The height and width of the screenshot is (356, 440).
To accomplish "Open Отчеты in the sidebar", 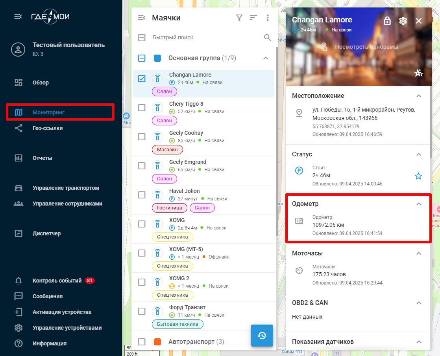I will tap(42, 158).
